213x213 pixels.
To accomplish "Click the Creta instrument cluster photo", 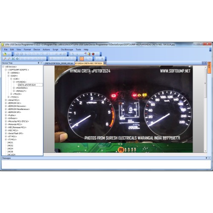I will [x=124, y=109].
